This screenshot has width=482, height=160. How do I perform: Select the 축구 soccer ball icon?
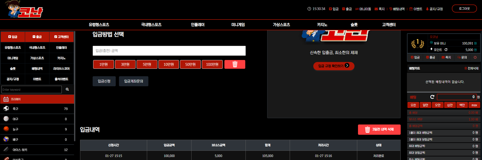[x=6, y=108]
